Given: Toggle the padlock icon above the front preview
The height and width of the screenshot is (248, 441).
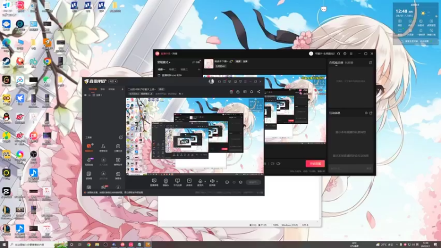Looking at the screenshot, I should click(238, 91).
